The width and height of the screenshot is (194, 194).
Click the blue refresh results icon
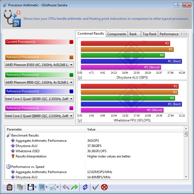(x=85, y=187)
